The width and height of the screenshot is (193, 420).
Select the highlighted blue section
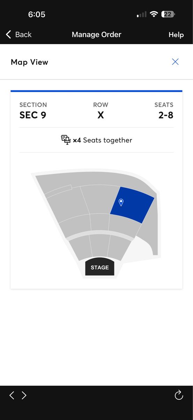132,205
